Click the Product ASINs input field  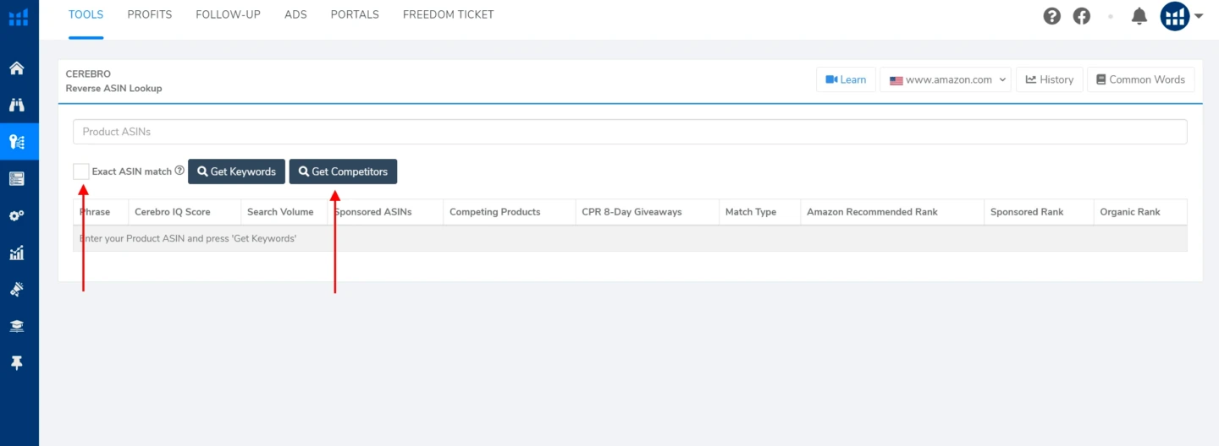click(630, 132)
